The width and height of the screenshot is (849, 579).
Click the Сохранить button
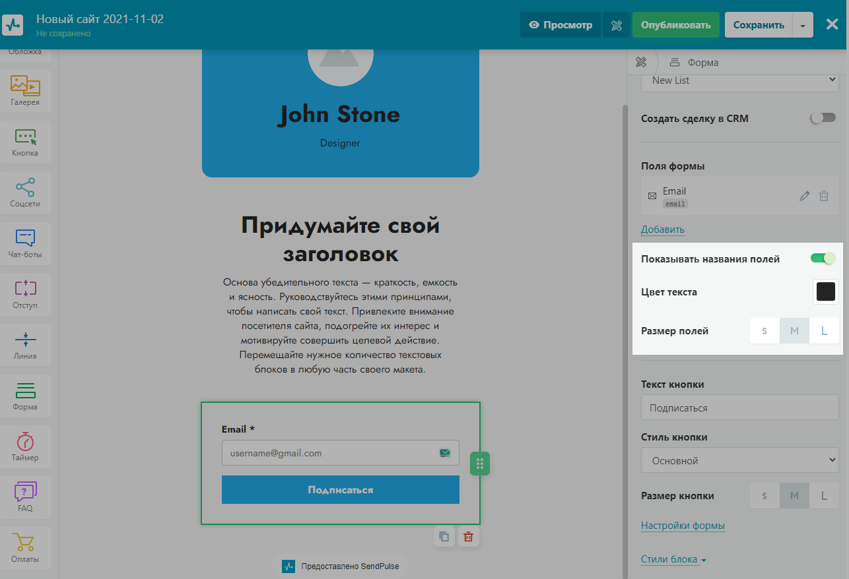pyautogui.click(x=759, y=25)
